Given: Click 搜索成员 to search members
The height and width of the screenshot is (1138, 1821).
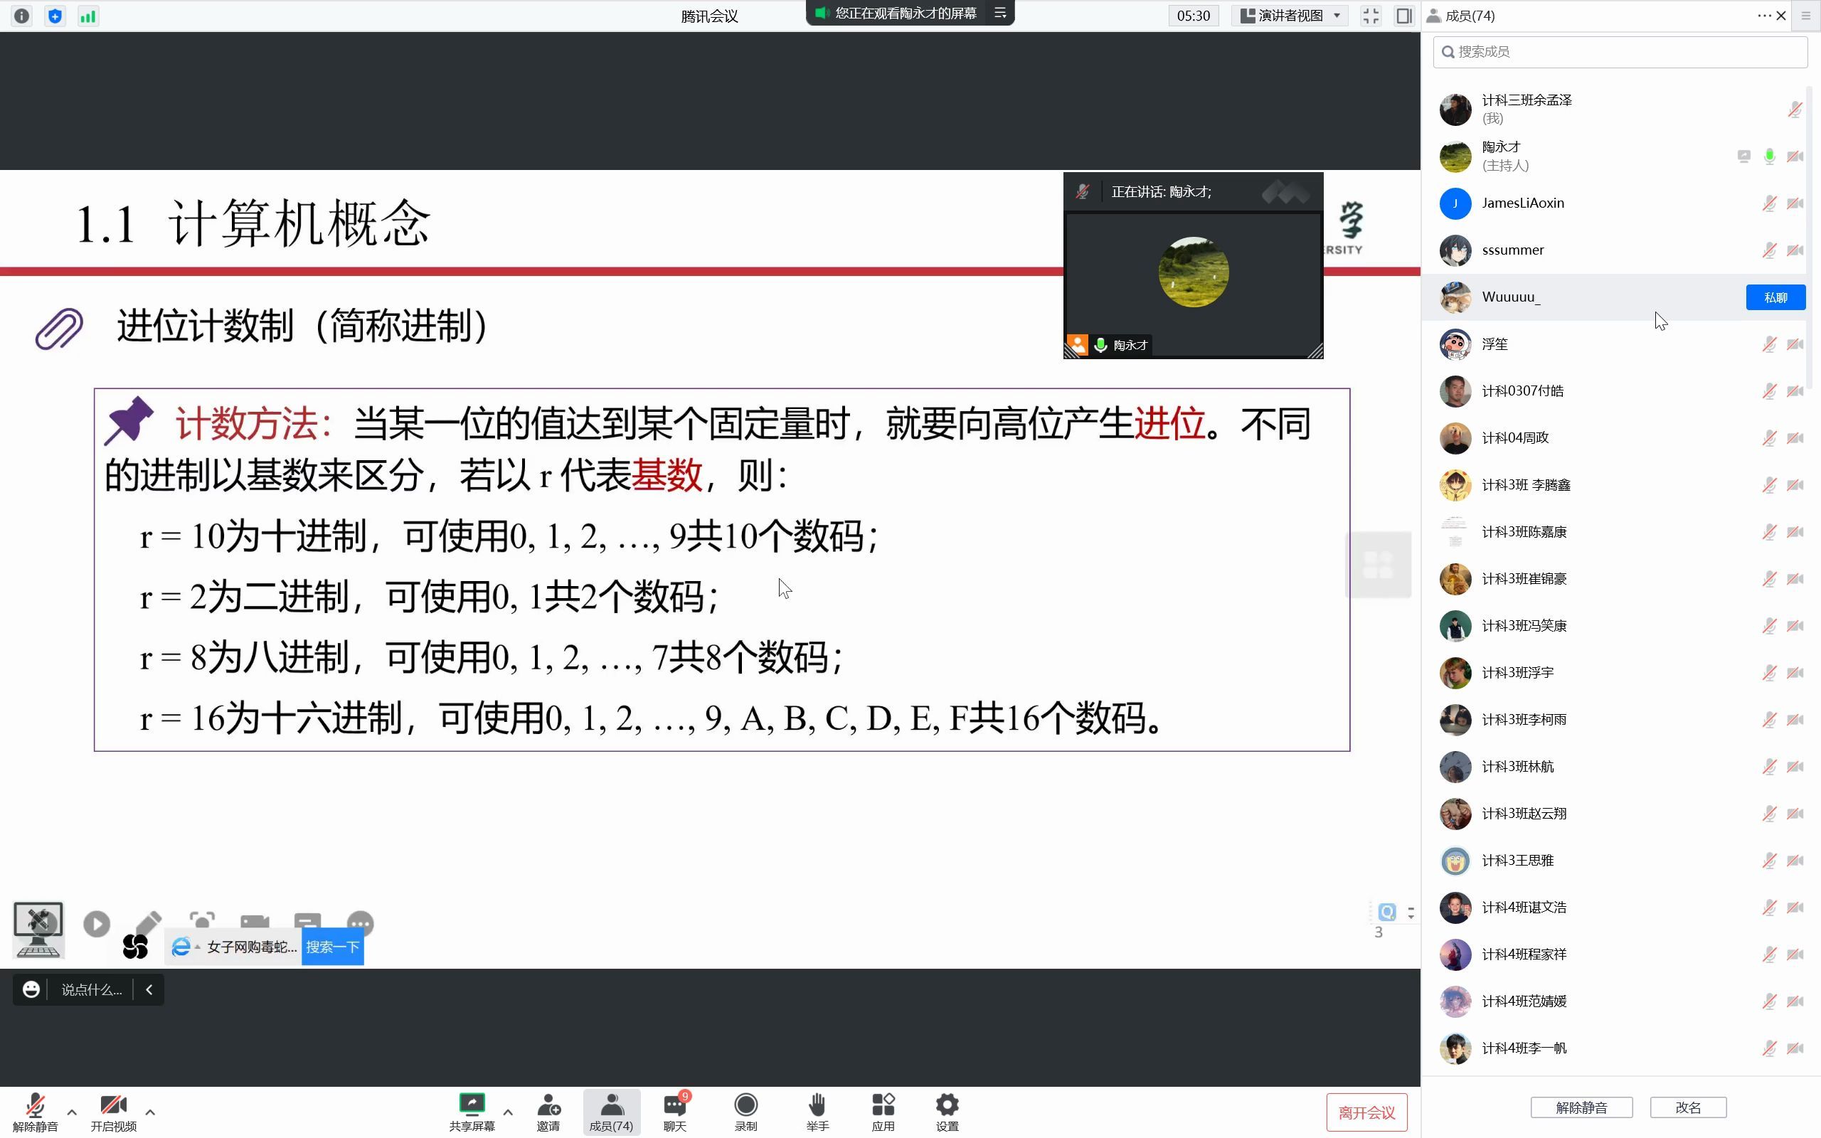Looking at the screenshot, I should point(1618,51).
